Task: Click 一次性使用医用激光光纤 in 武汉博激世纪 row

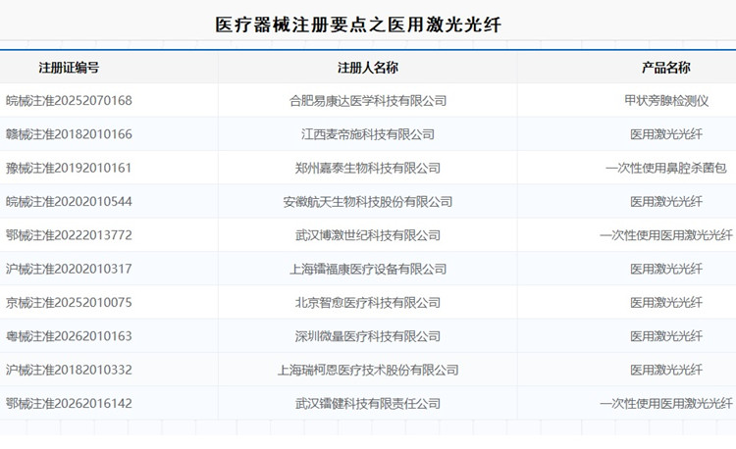Action: point(666,235)
